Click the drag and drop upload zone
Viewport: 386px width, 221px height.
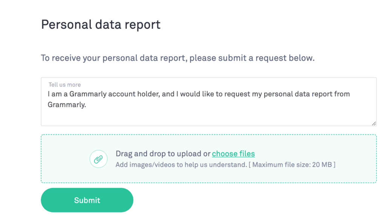pos(208,159)
